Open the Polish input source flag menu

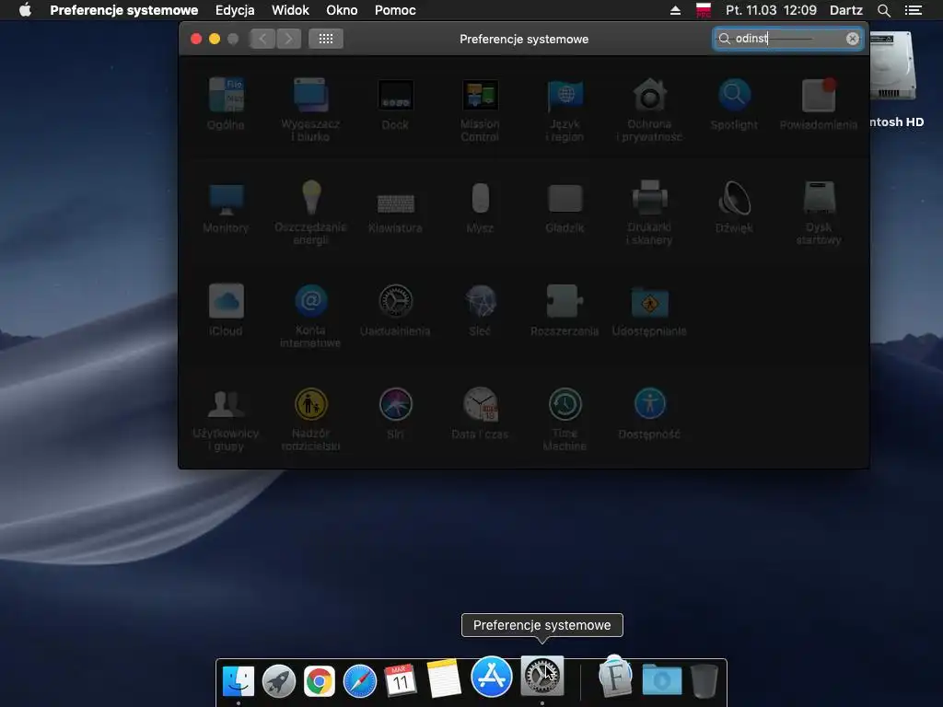tap(703, 10)
